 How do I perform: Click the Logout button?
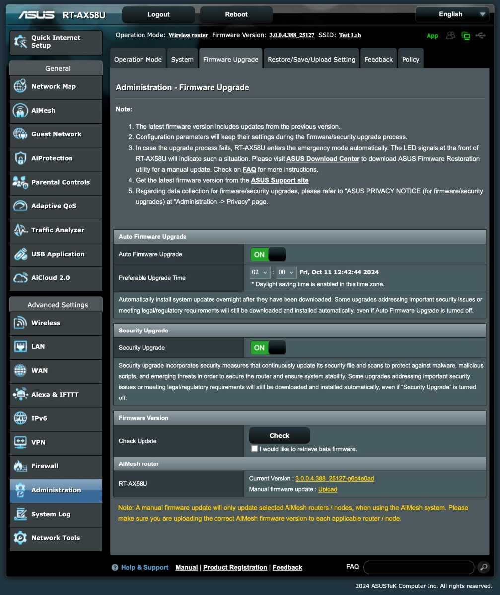pyautogui.click(x=158, y=14)
